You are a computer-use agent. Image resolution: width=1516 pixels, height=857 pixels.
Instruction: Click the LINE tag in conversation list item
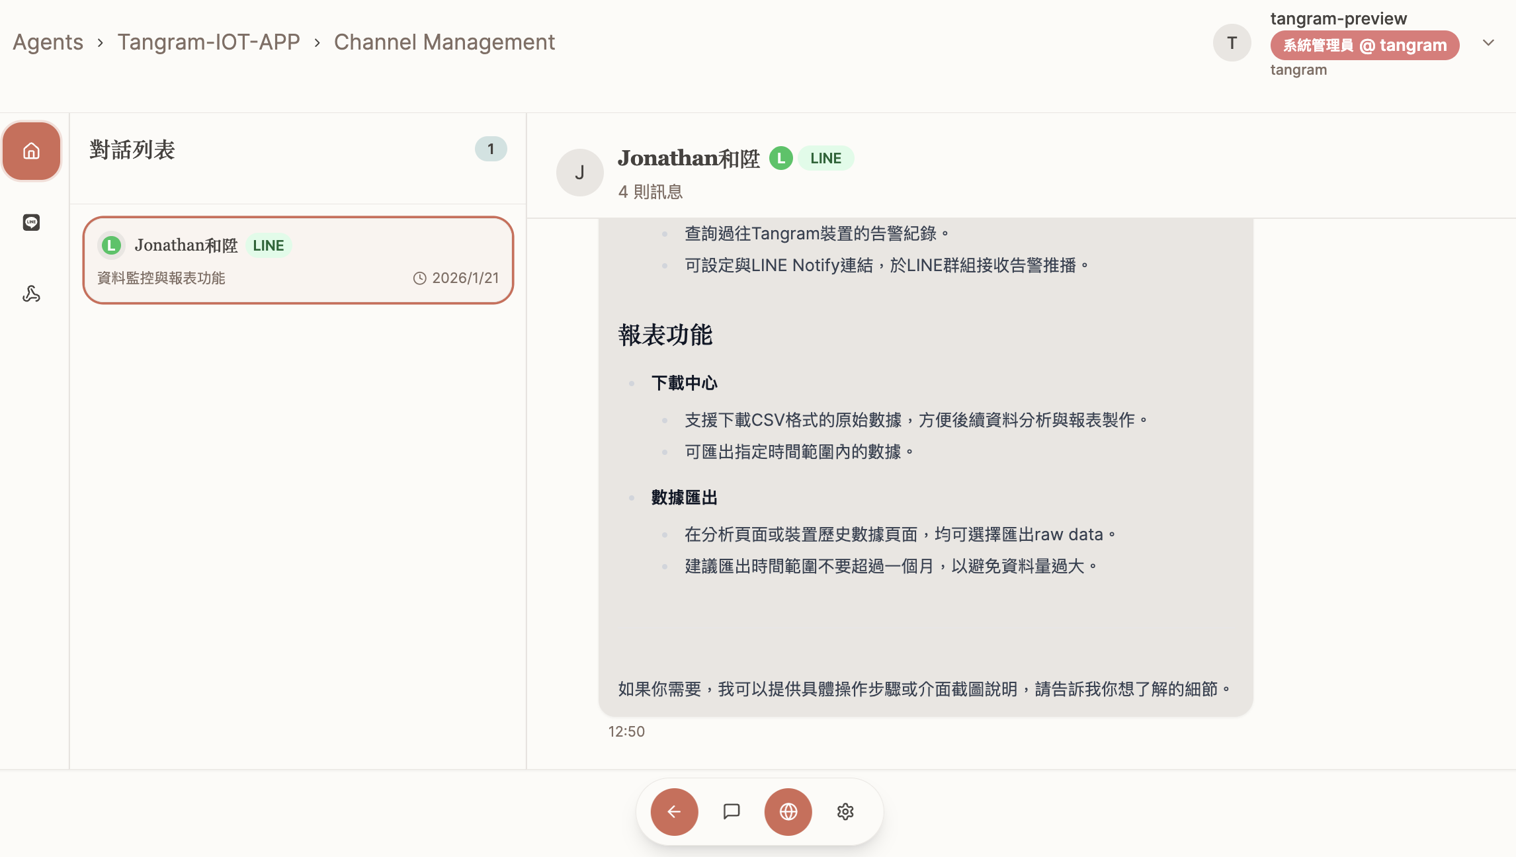coord(268,245)
